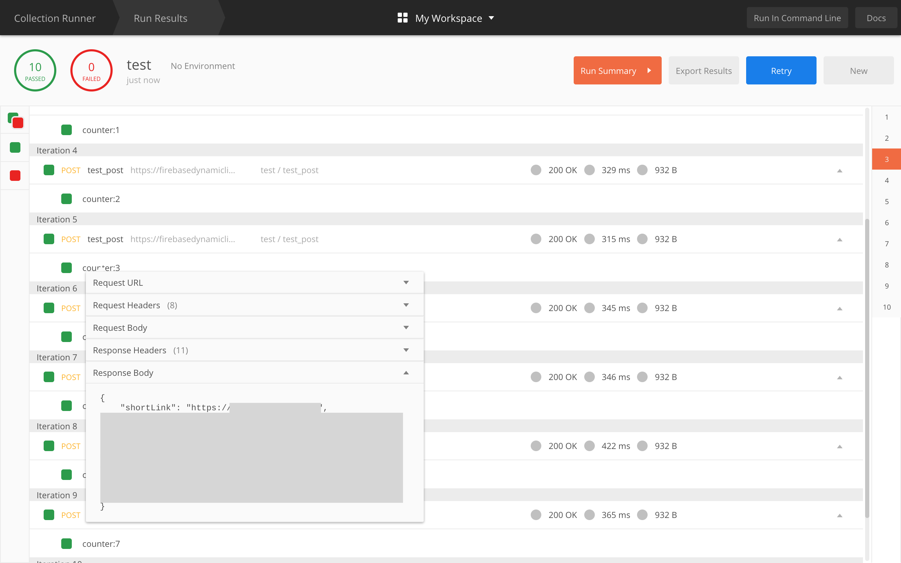Click size dot beside 932 B in Iteration 5
901x563 pixels.
[x=642, y=239]
